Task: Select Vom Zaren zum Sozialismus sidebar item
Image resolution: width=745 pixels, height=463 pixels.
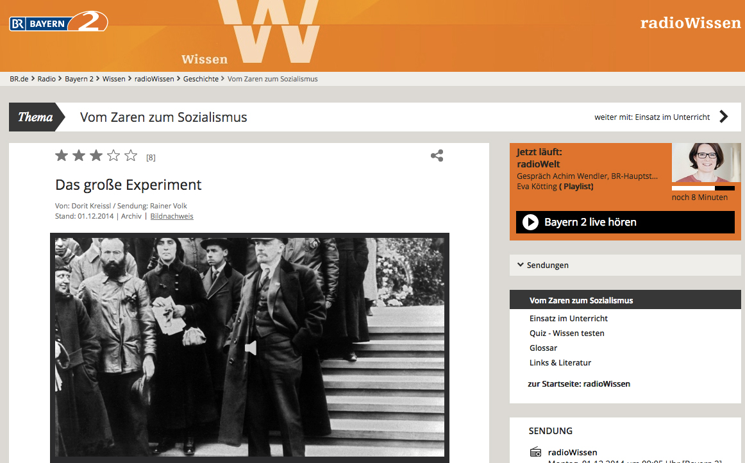Action: [625, 300]
